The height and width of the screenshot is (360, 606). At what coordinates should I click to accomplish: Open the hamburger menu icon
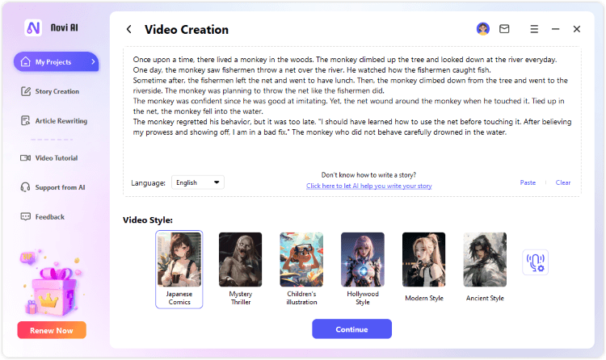point(534,29)
